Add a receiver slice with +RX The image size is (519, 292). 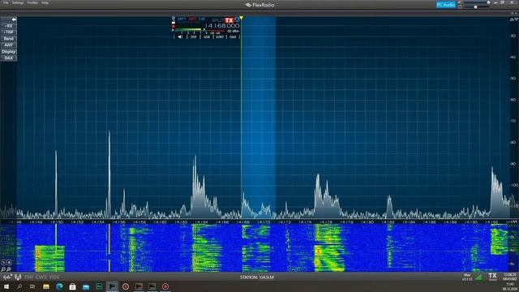pos(9,26)
